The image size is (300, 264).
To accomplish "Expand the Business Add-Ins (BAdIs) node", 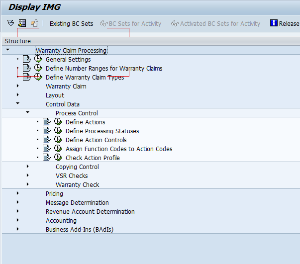I will [x=17, y=229].
